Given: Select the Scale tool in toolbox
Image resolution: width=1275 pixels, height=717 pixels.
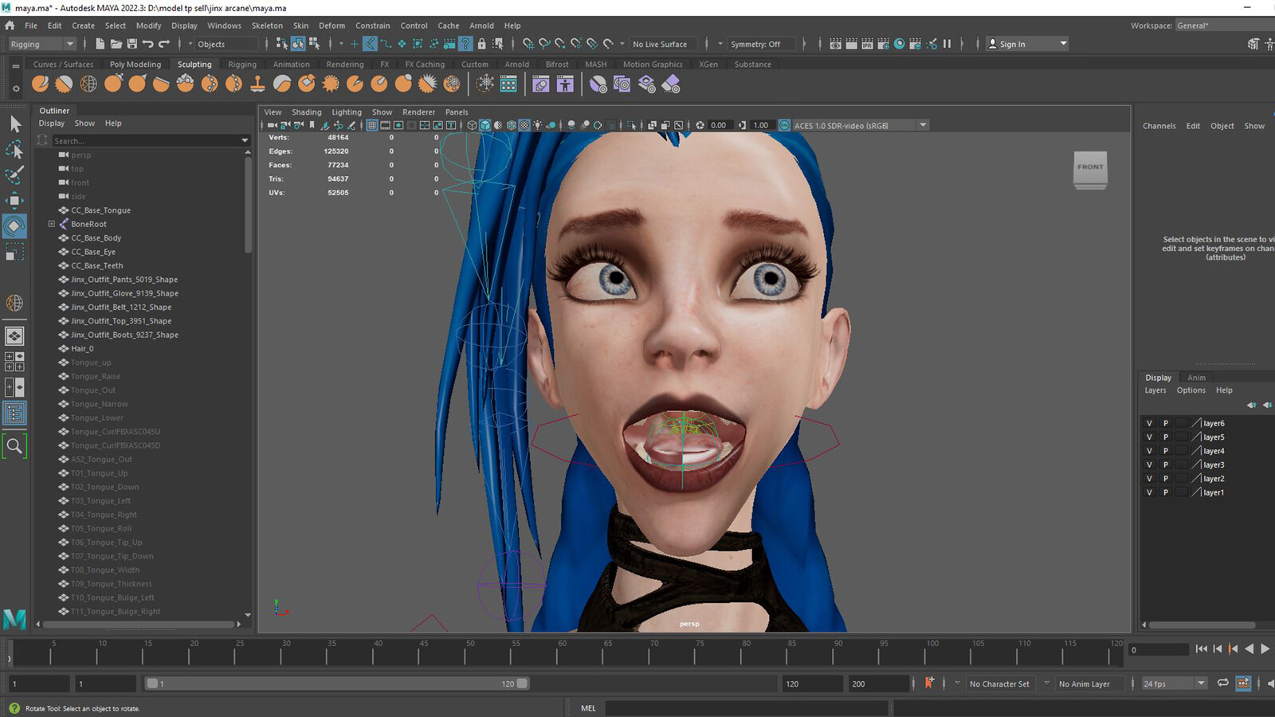Looking at the screenshot, I should click(x=14, y=253).
